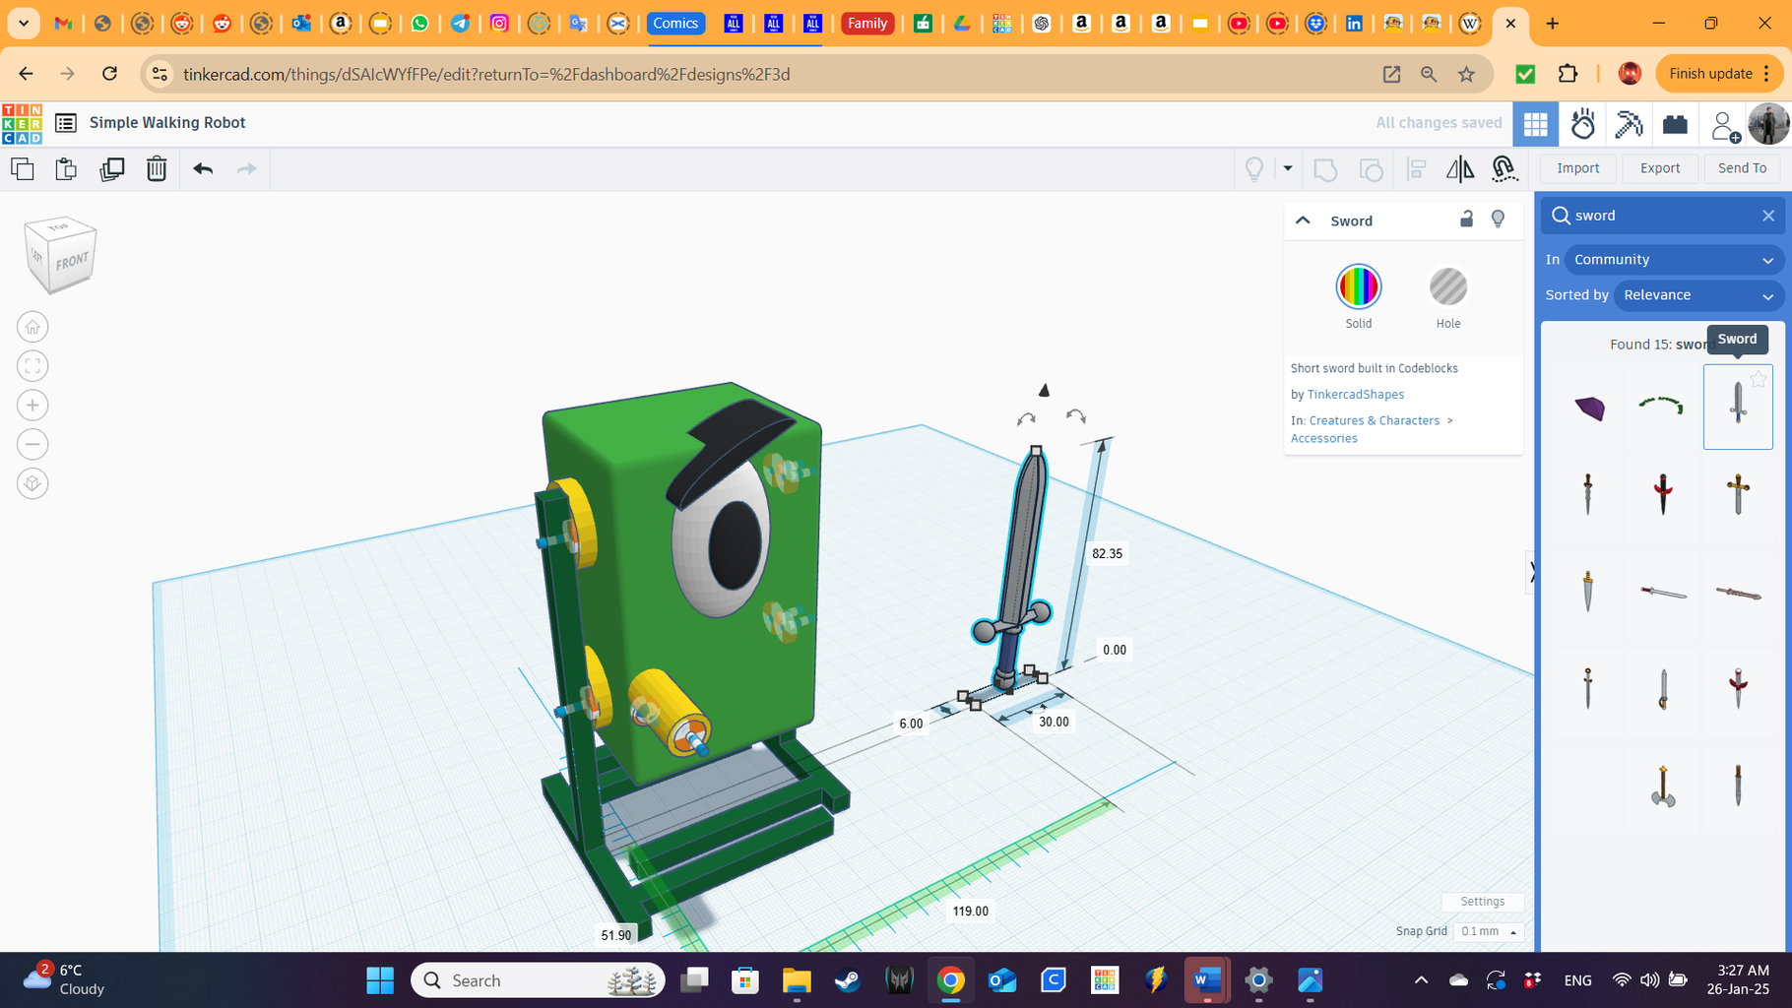Click the FRONT face of view cube
The width and height of the screenshot is (1792, 1008).
point(72,261)
